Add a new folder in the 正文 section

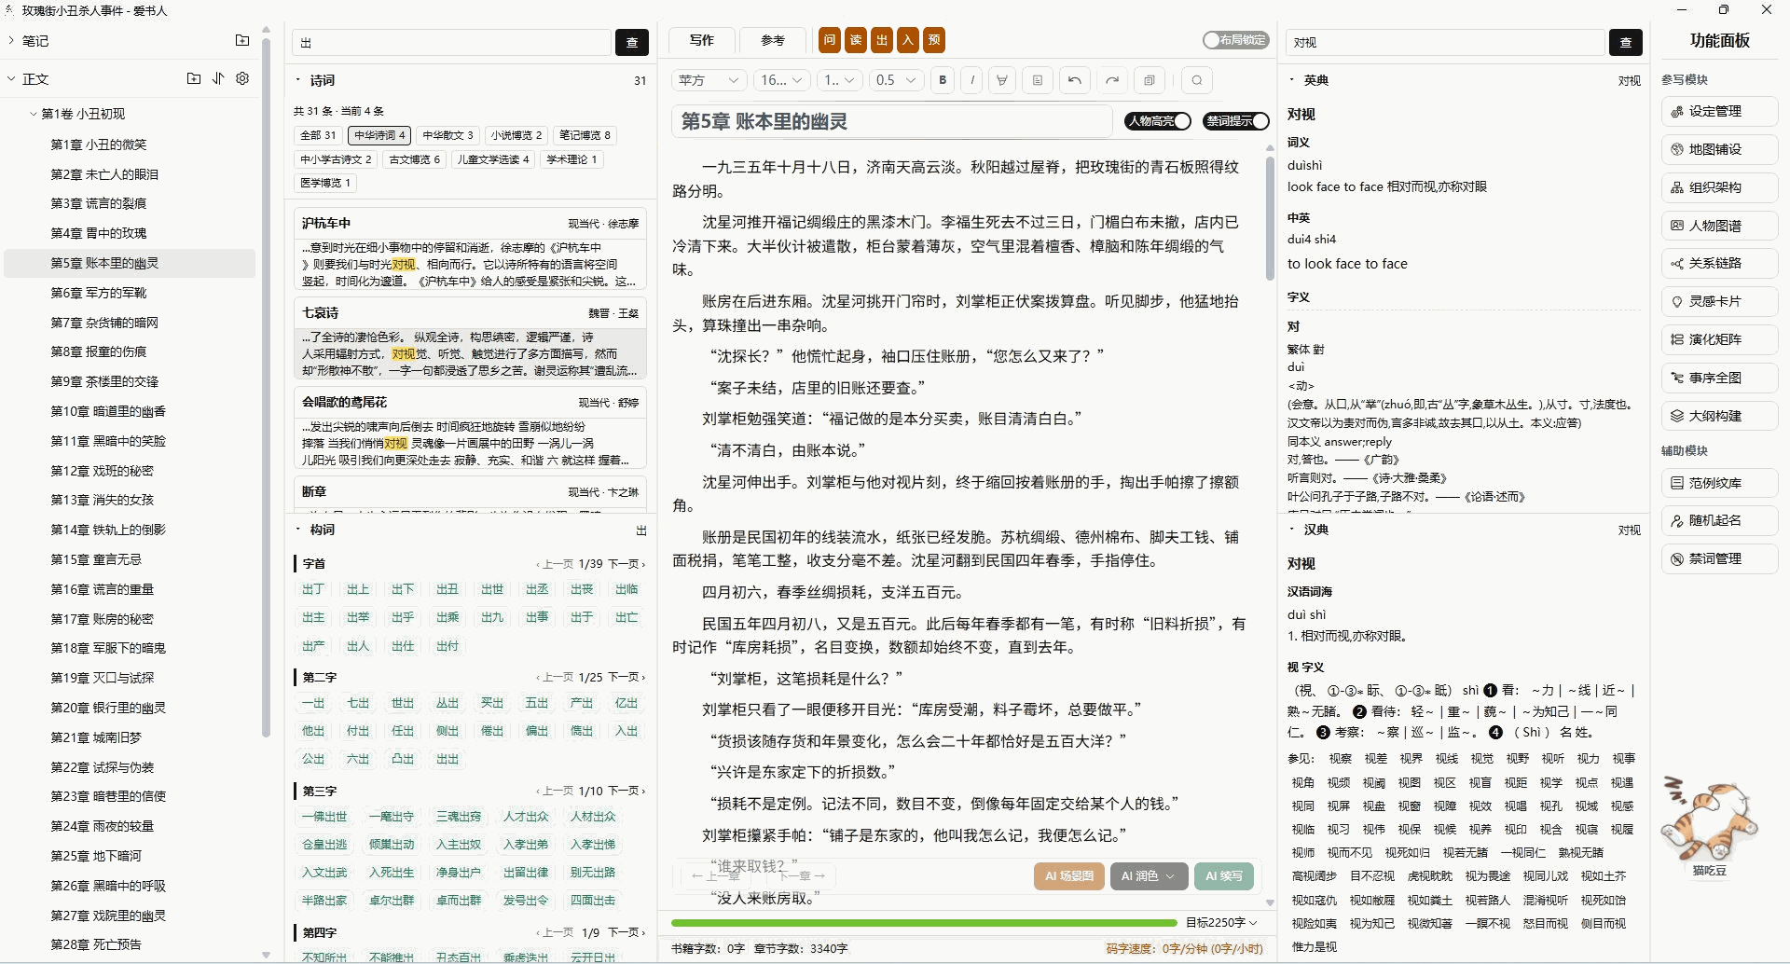194,78
